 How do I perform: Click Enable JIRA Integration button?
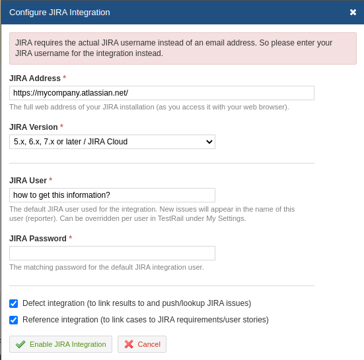[61, 344]
